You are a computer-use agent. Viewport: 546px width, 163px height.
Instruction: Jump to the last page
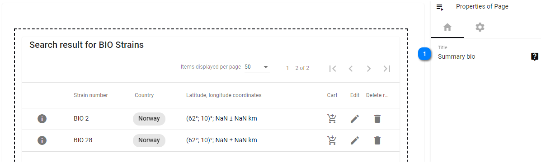[x=387, y=69]
